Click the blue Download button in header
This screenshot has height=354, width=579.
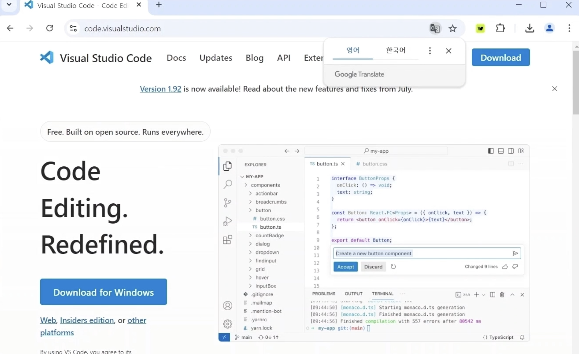tap(501, 57)
